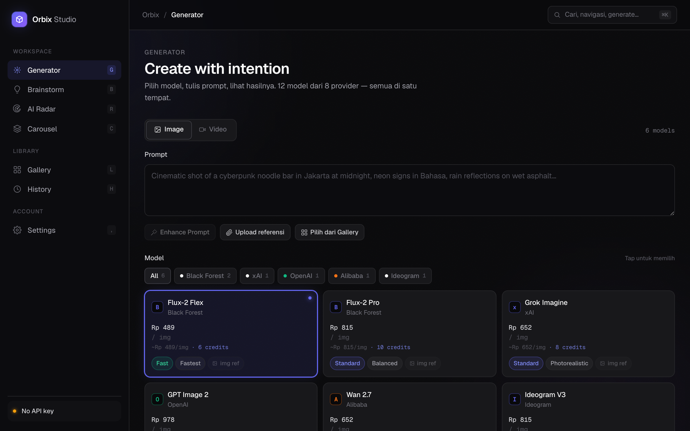Select the GPT Image 2 model card
This screenshot has height=431, width=690.
(231, 407)
